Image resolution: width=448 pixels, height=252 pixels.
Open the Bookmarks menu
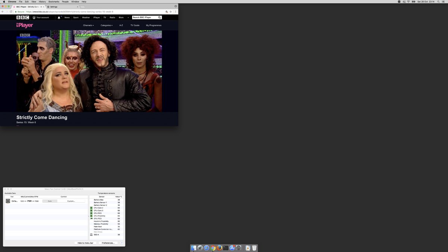(54, 1)
